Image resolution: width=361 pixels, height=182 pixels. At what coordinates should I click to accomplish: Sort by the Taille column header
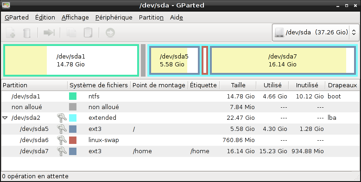[238, 85]
